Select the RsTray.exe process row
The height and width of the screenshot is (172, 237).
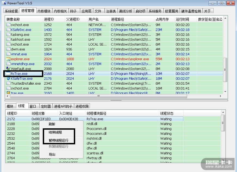tap(114, 74)
